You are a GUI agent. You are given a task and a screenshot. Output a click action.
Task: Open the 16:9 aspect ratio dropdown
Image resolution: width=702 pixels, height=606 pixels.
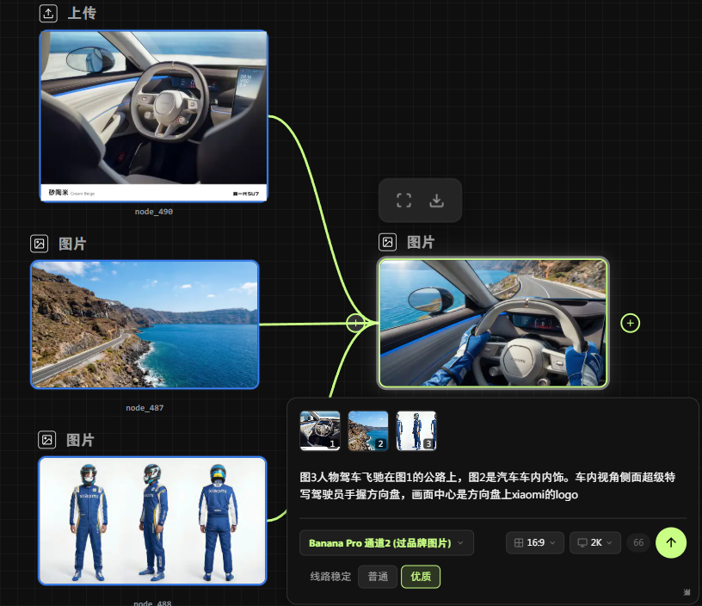(535, 543)
